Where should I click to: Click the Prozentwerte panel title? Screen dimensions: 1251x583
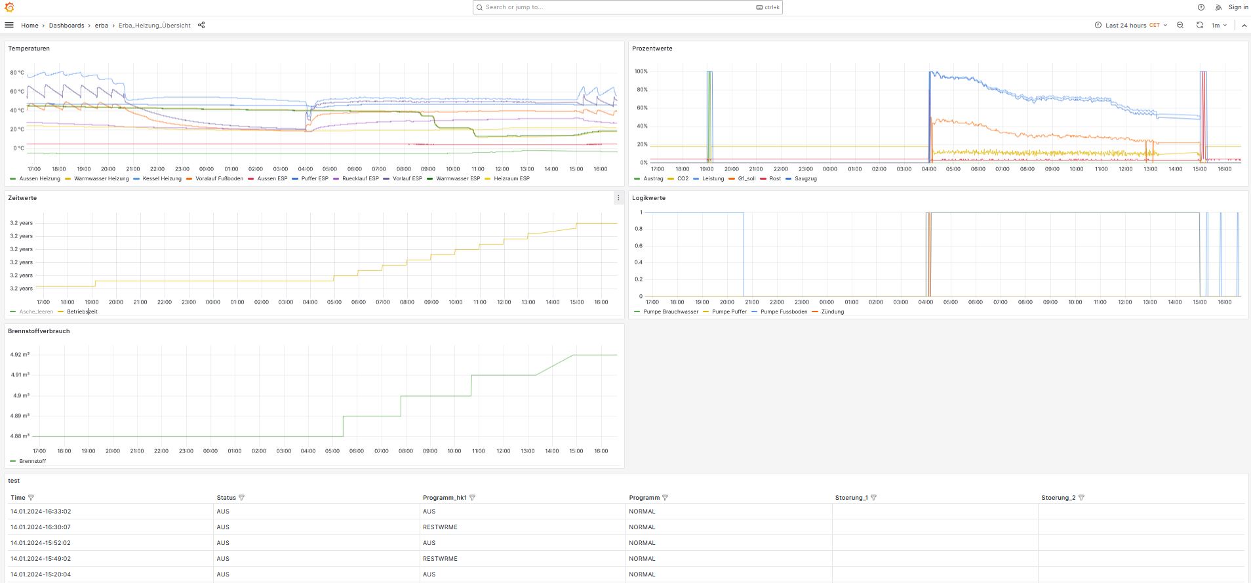tap(652, 49)
